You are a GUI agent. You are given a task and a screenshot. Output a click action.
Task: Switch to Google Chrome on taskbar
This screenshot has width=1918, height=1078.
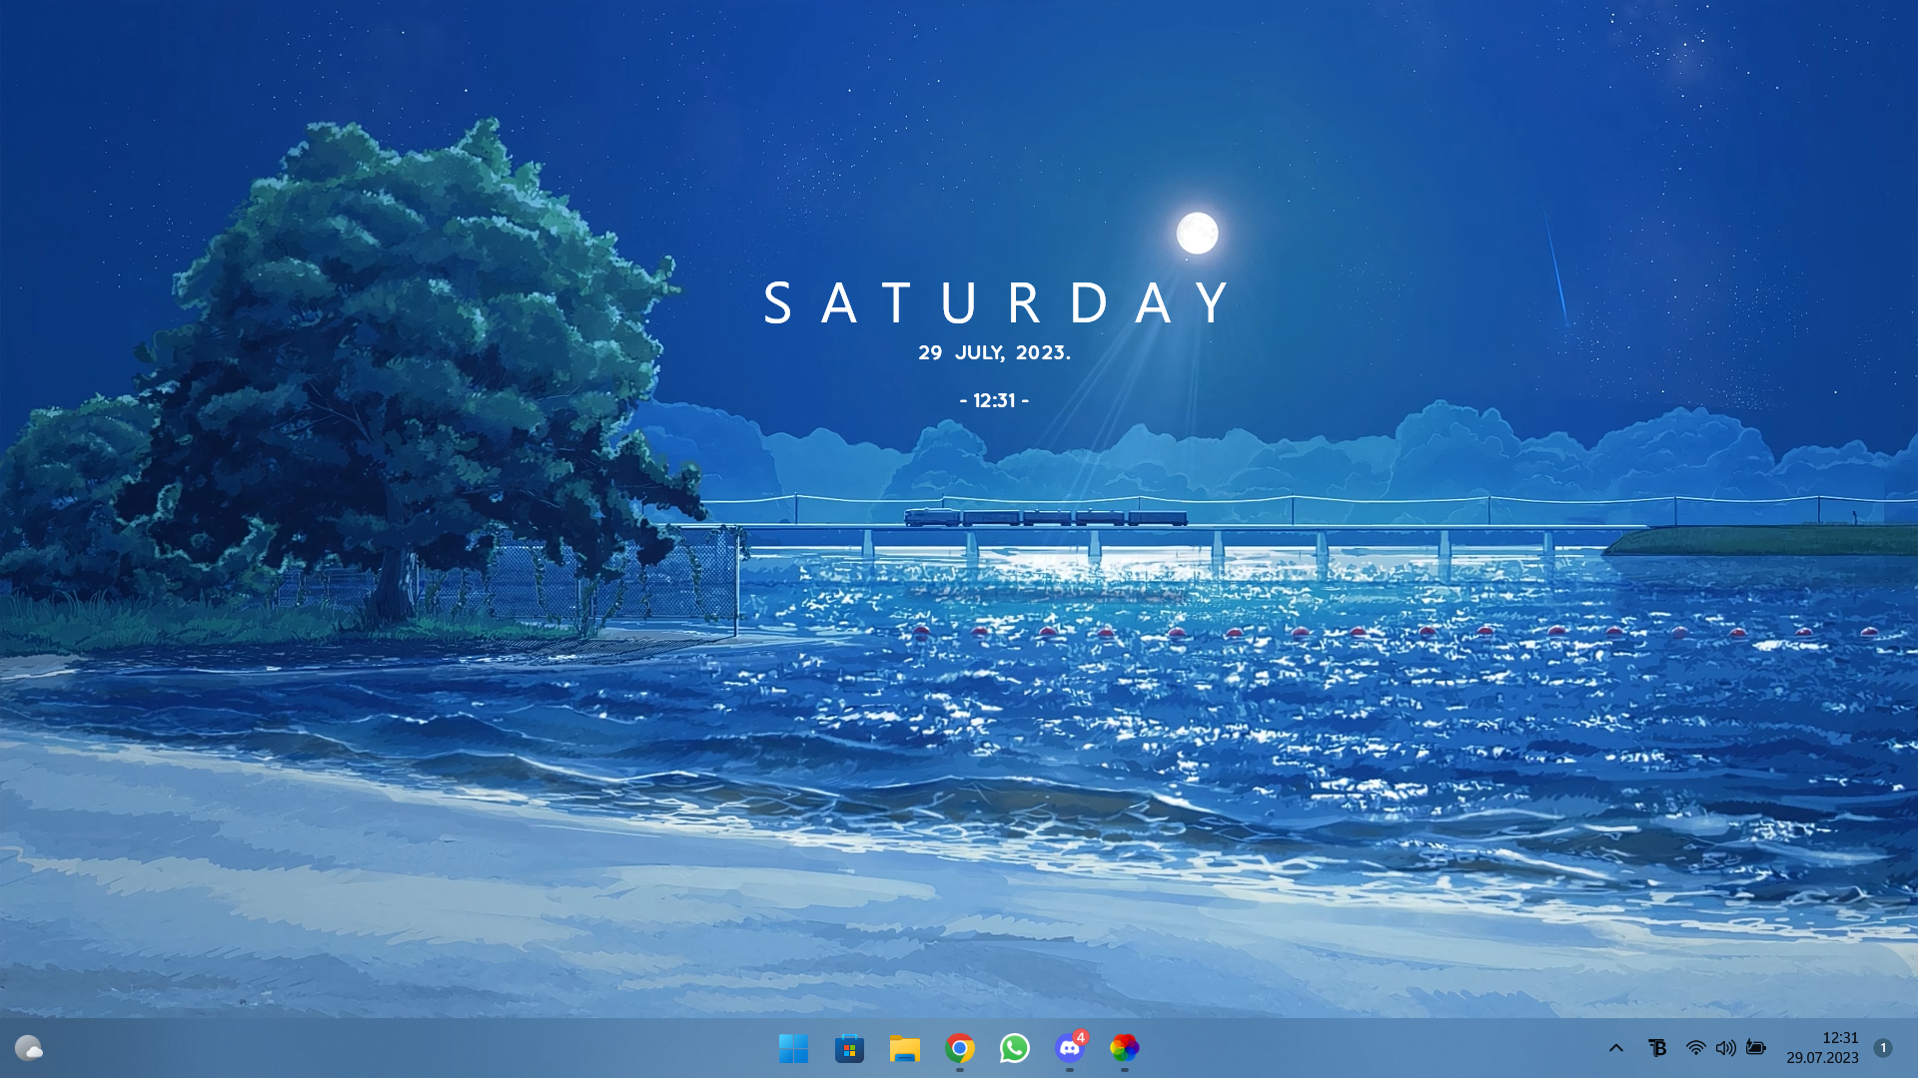pos(960,1048)
